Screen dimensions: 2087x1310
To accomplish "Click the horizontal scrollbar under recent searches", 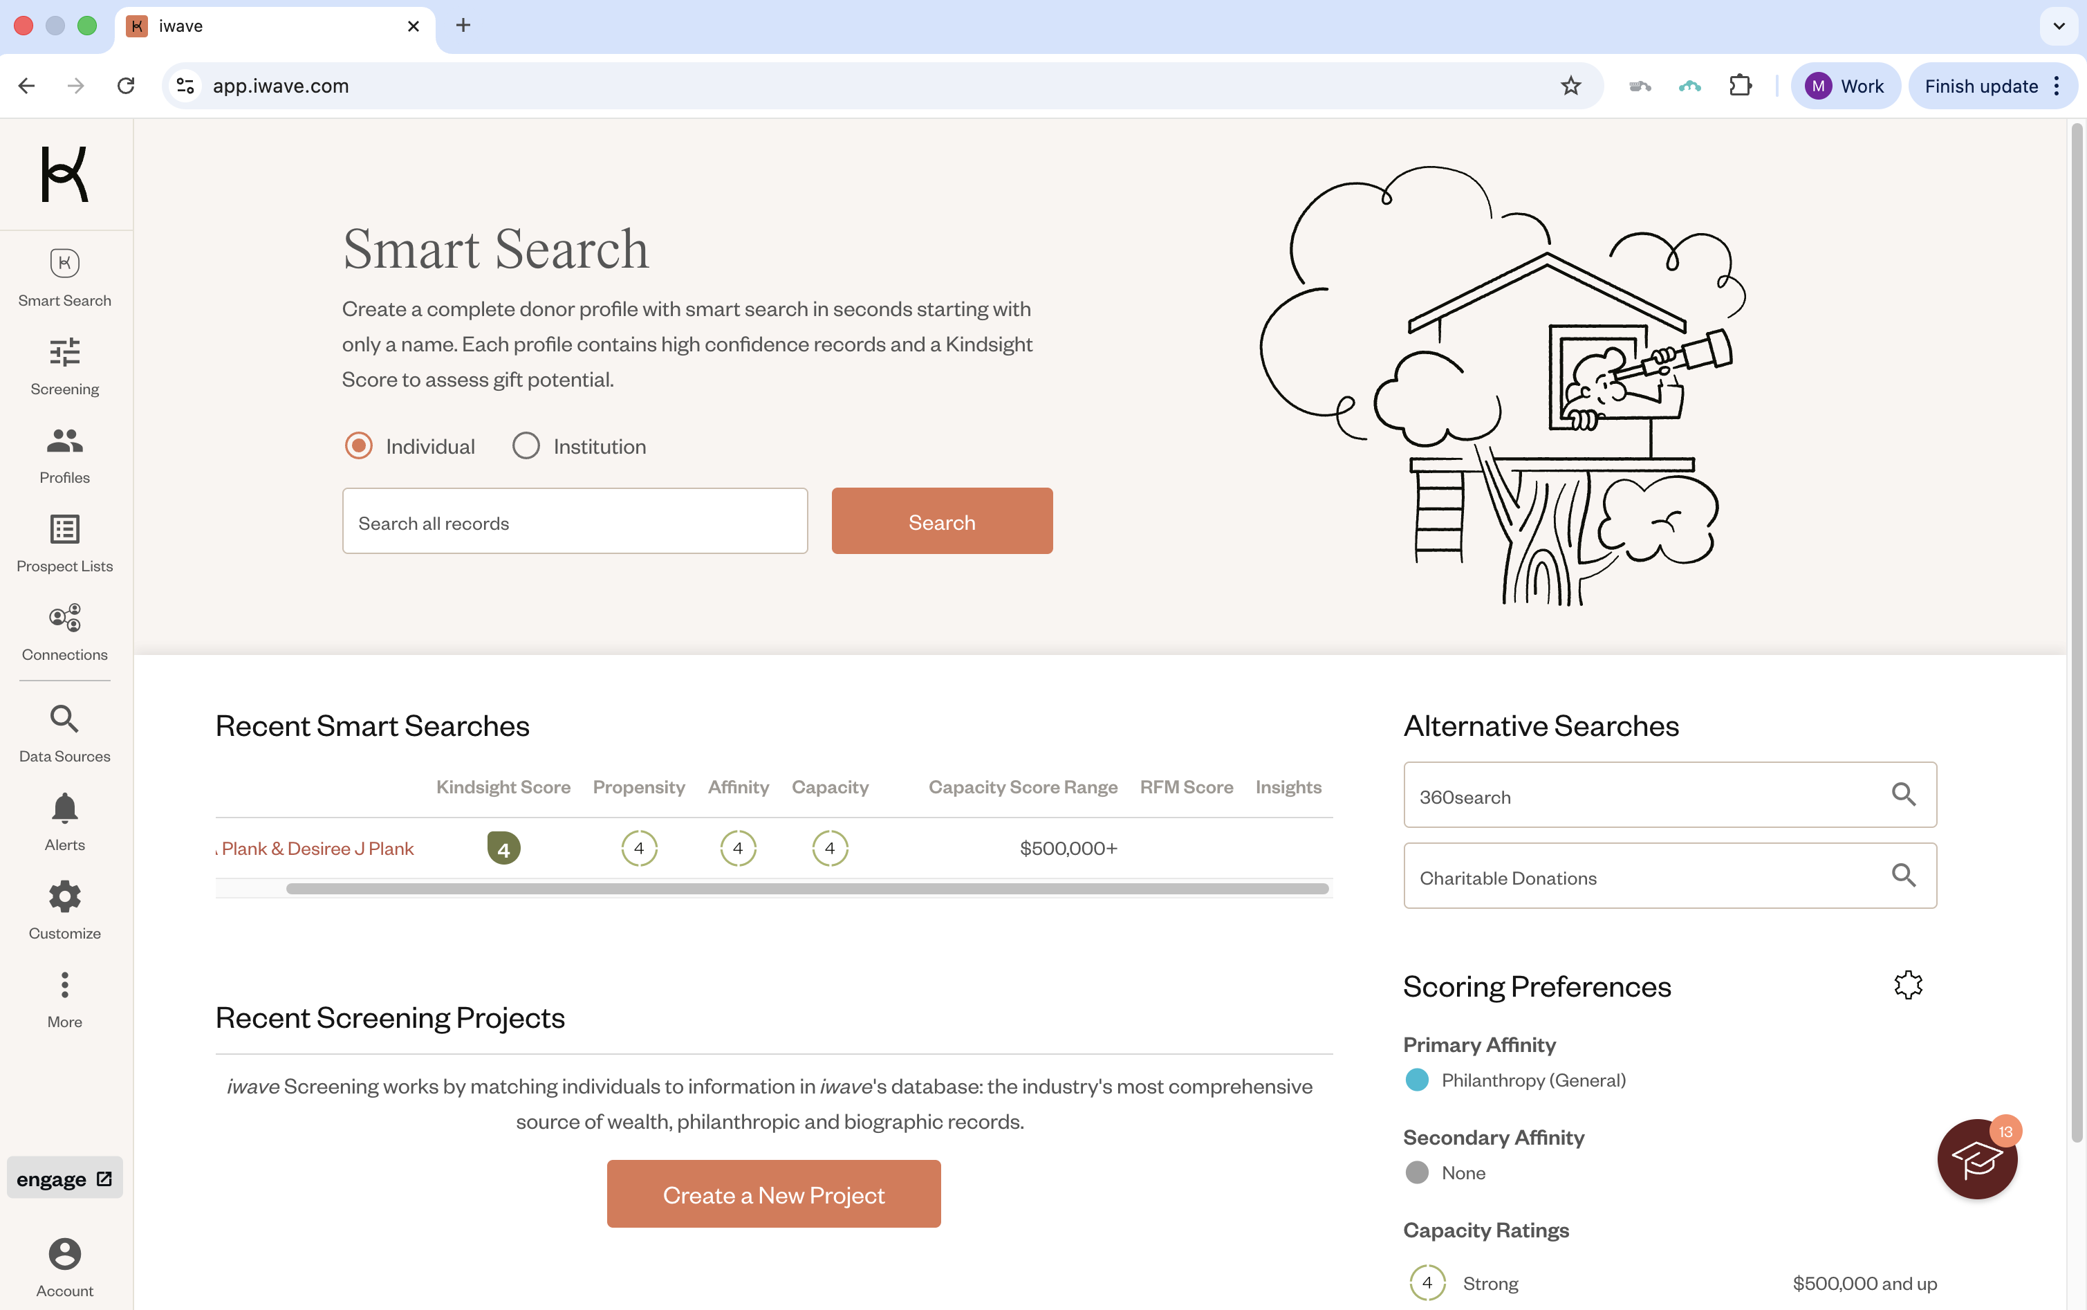I will (806, 889).
